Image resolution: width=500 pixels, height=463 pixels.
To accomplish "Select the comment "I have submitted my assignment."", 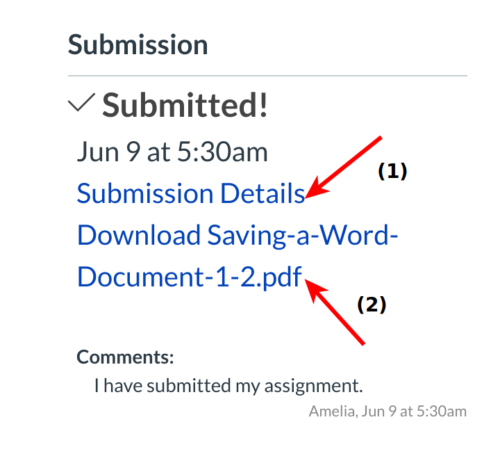I will pos(228,384).
